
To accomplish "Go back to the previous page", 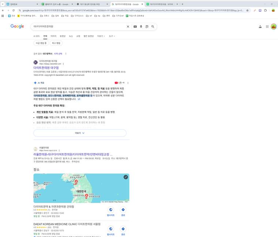I will (x=3, y=11).
